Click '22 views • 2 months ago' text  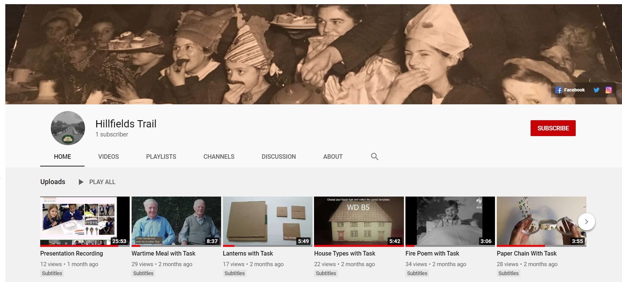pos(344,264)
